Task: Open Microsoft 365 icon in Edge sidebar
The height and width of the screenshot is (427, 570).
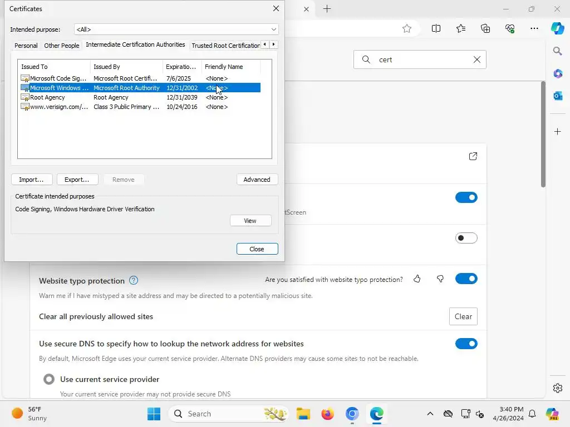Action: point(557,74)
